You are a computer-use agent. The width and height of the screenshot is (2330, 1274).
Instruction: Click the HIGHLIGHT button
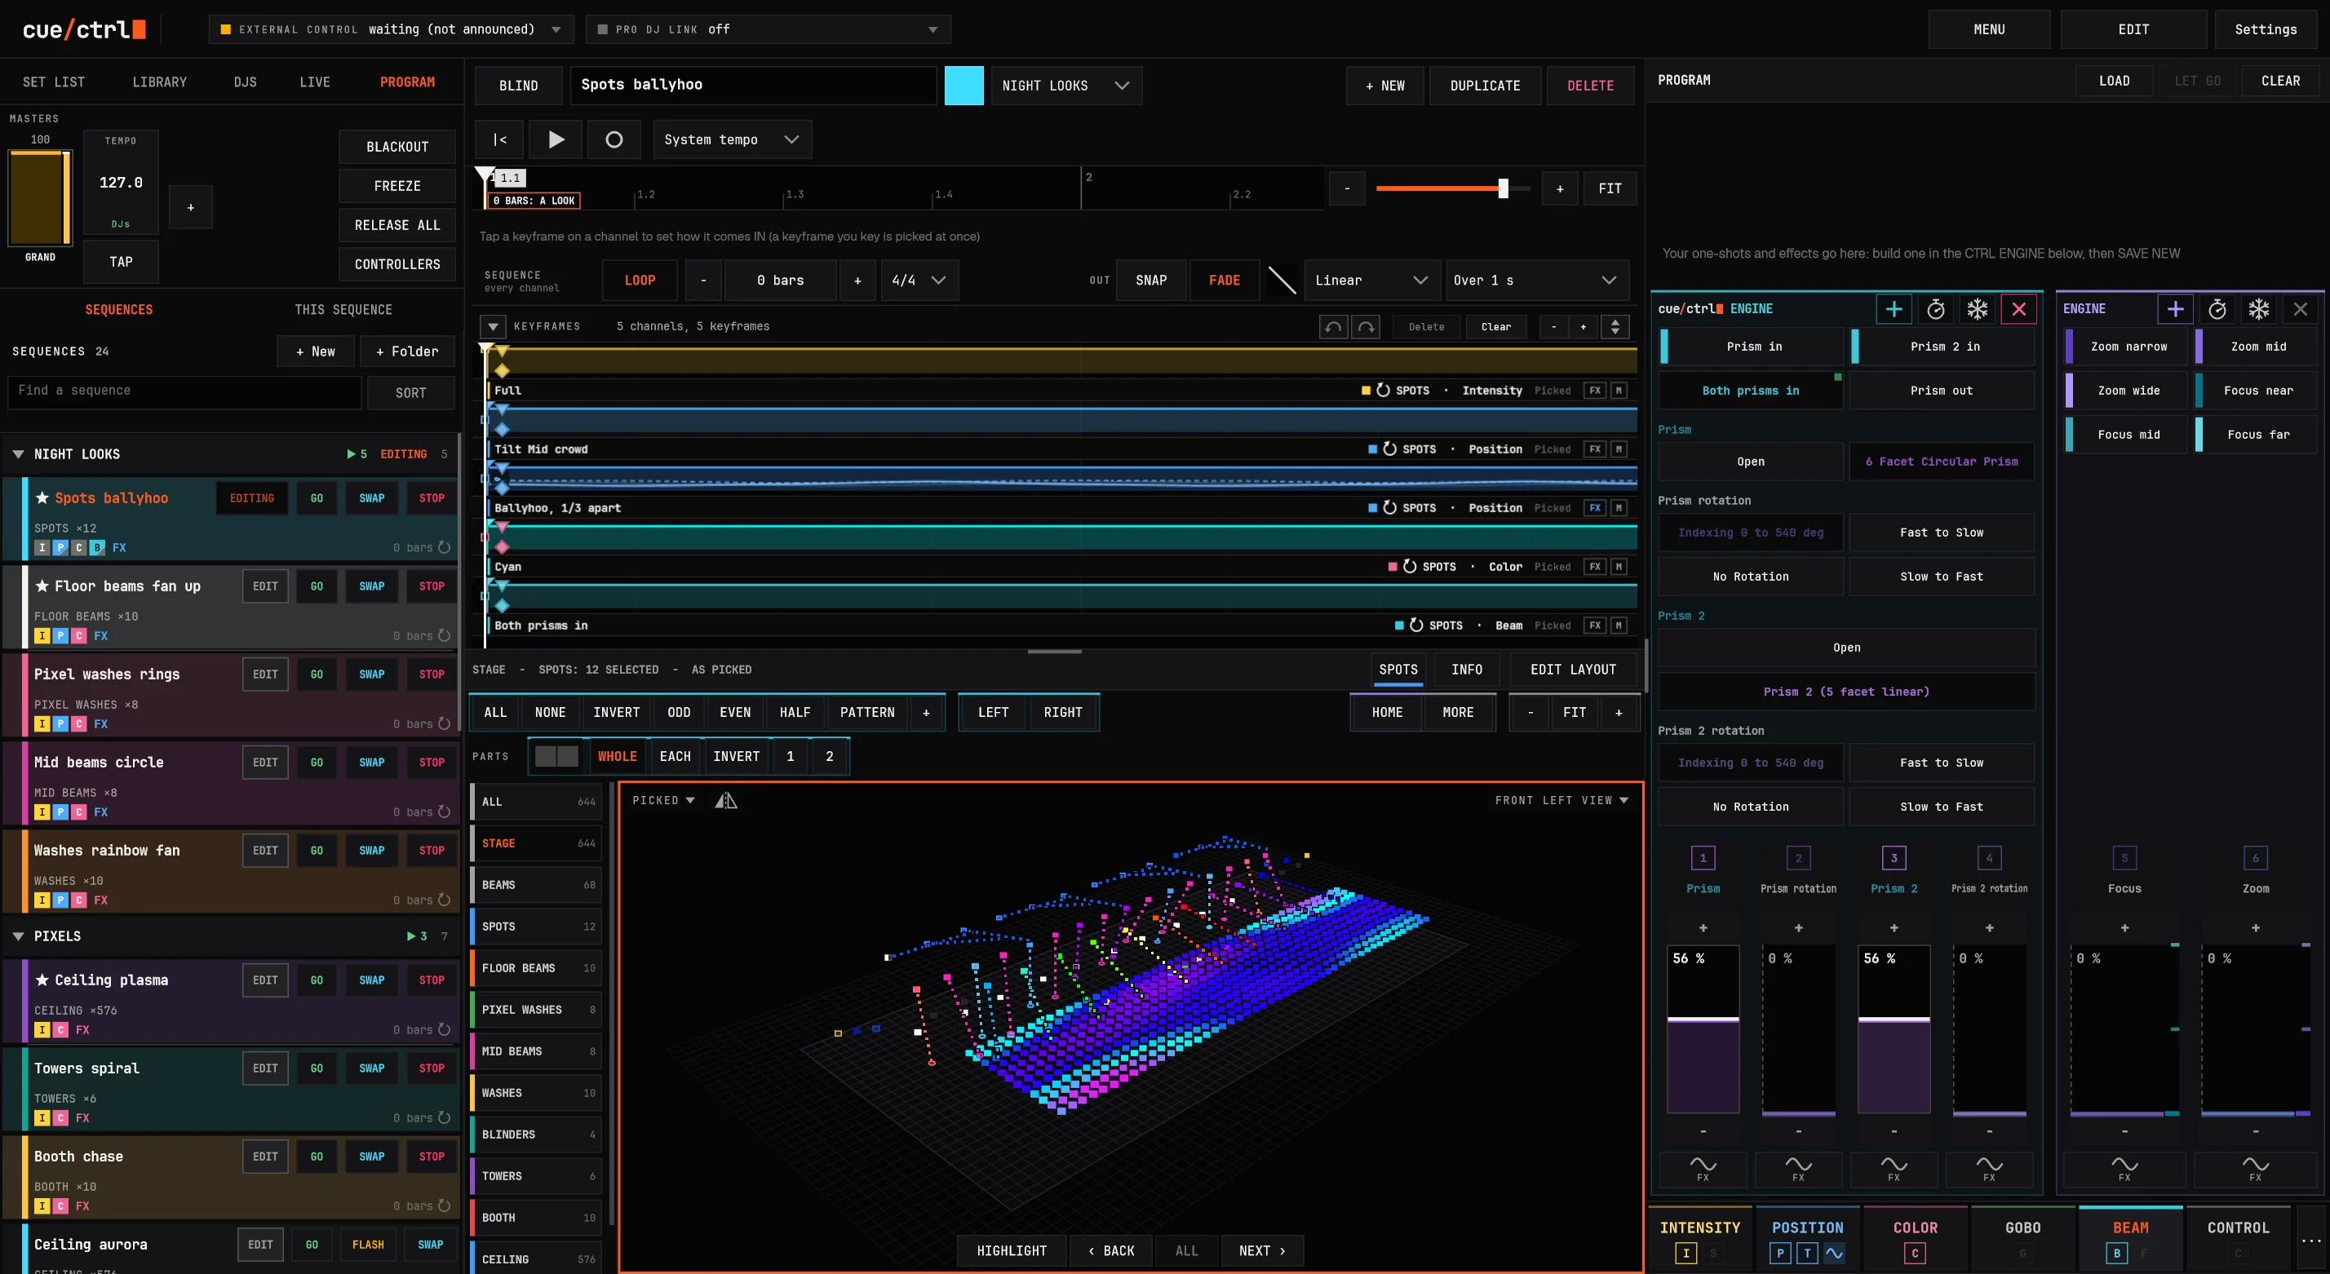(x=1012, y=1250)
